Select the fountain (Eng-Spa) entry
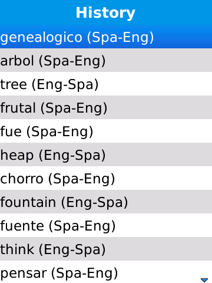Image resolution: width=212 pixels, height=283 pixels. (106, 202)
